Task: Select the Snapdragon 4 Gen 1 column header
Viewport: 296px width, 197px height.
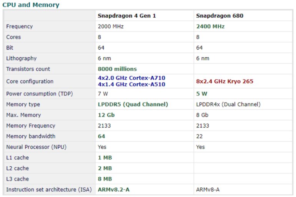Action: pyautogui.click(x=127, y=16)
